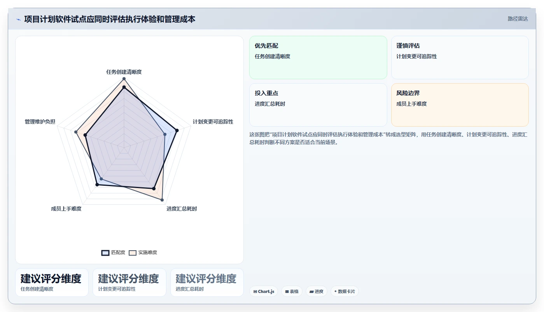Select bottom card labeled 任务创建清晰度
The height and width of the screenshot is (312, 544).
[52, 282]
